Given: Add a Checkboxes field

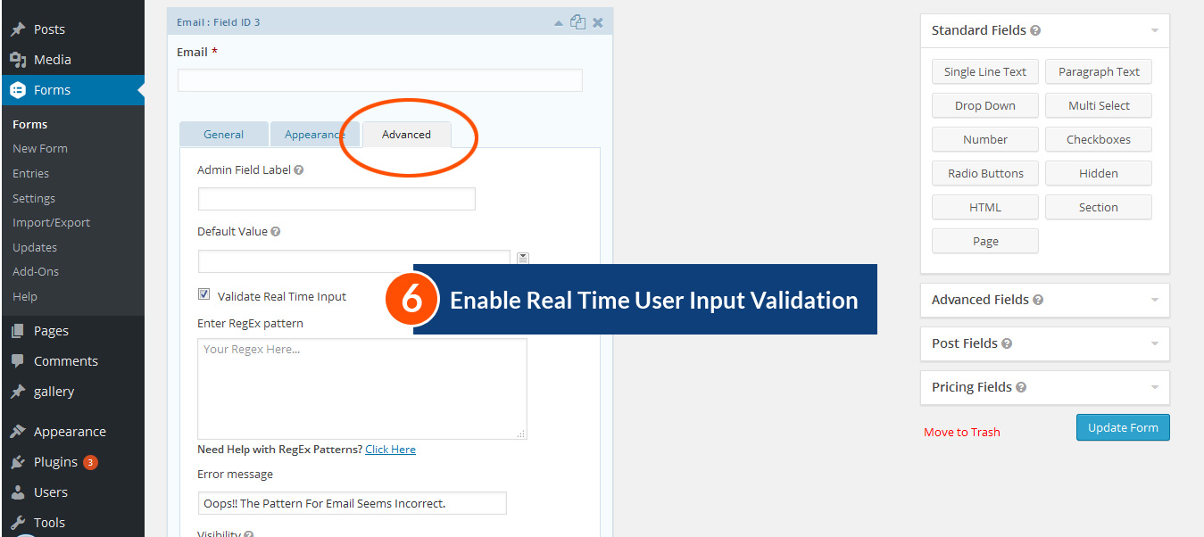Looking at the screenshot, I should click(x=1099, y=140).
